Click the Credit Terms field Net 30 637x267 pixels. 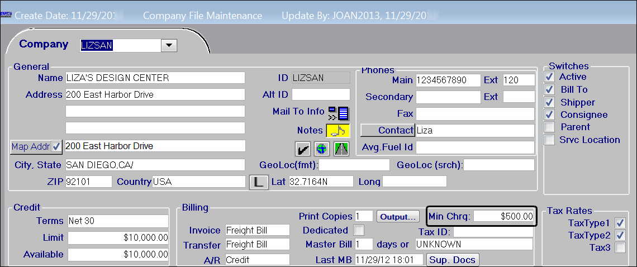118,221
